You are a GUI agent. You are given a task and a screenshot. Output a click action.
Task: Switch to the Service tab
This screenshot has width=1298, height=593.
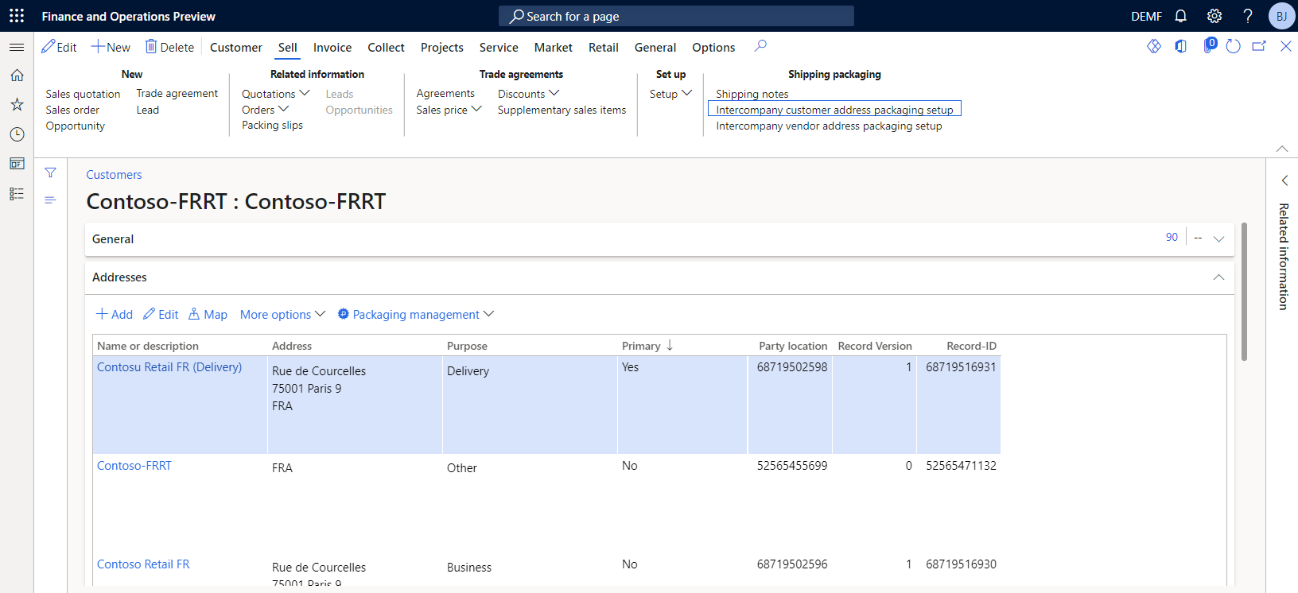coord(499,47)
